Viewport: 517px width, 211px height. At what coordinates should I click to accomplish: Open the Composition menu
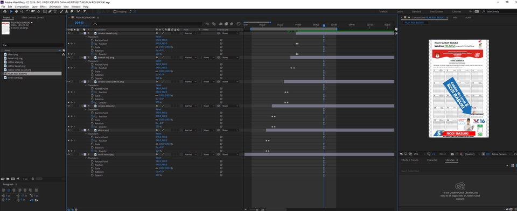pyautogui.click(x=22, y=6)
